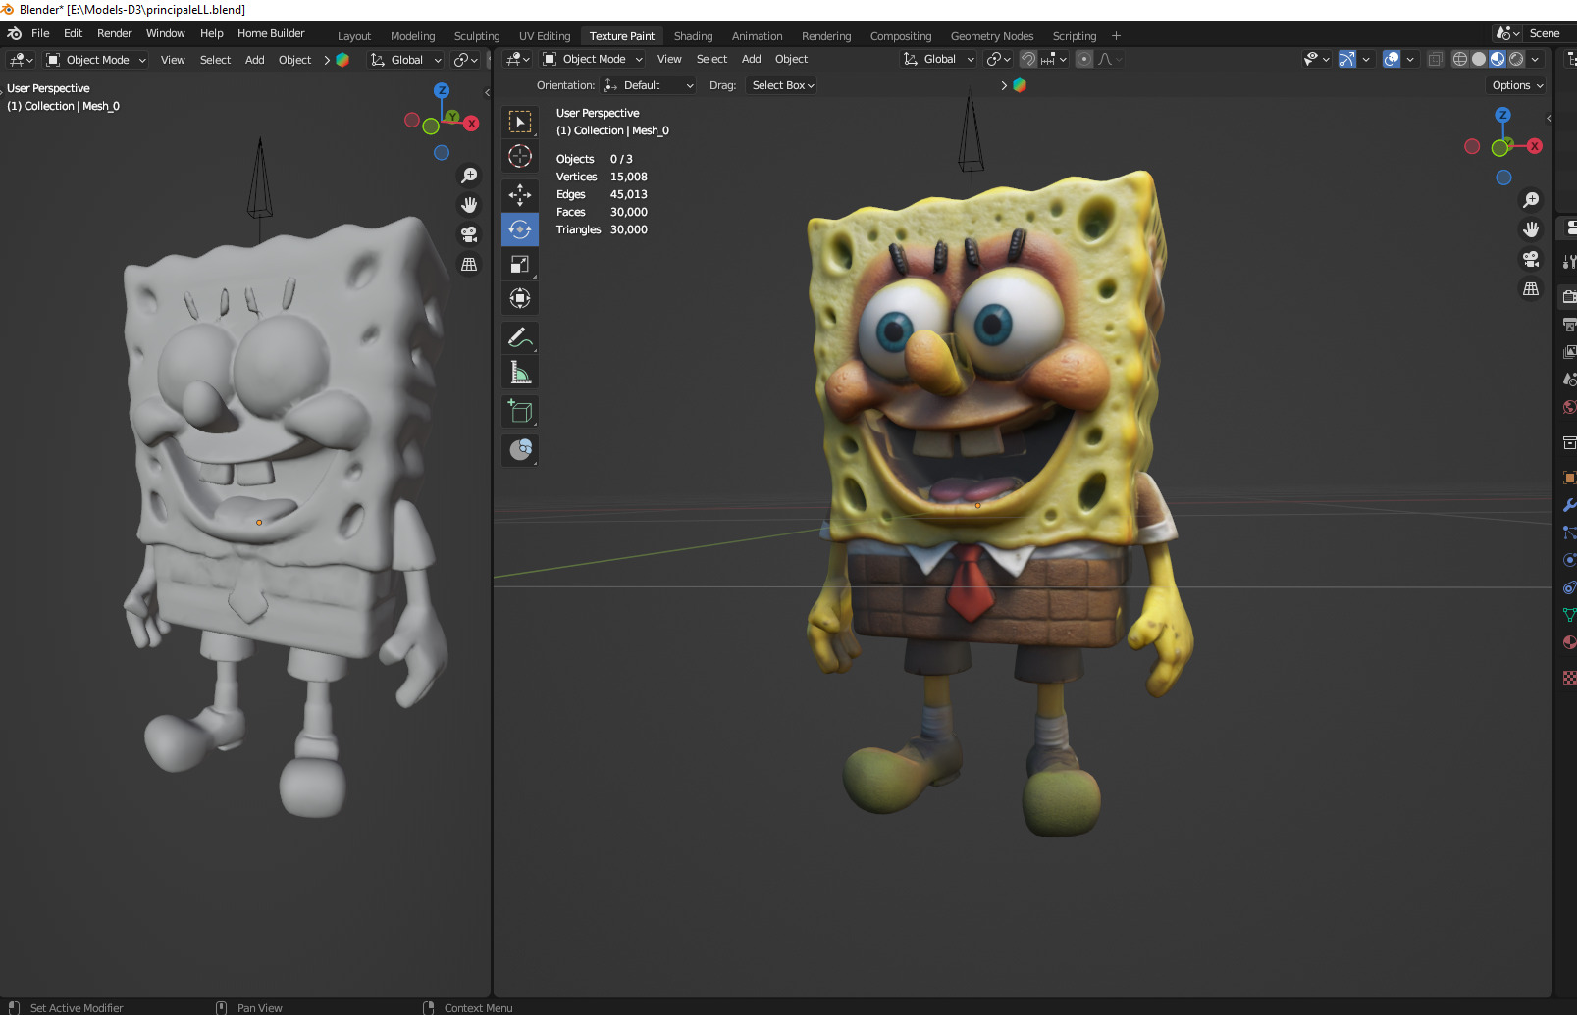The height and width of the screenshot is (1015, 1577).
Task: Switch to material preview shading
Action: pos(1498,59)
